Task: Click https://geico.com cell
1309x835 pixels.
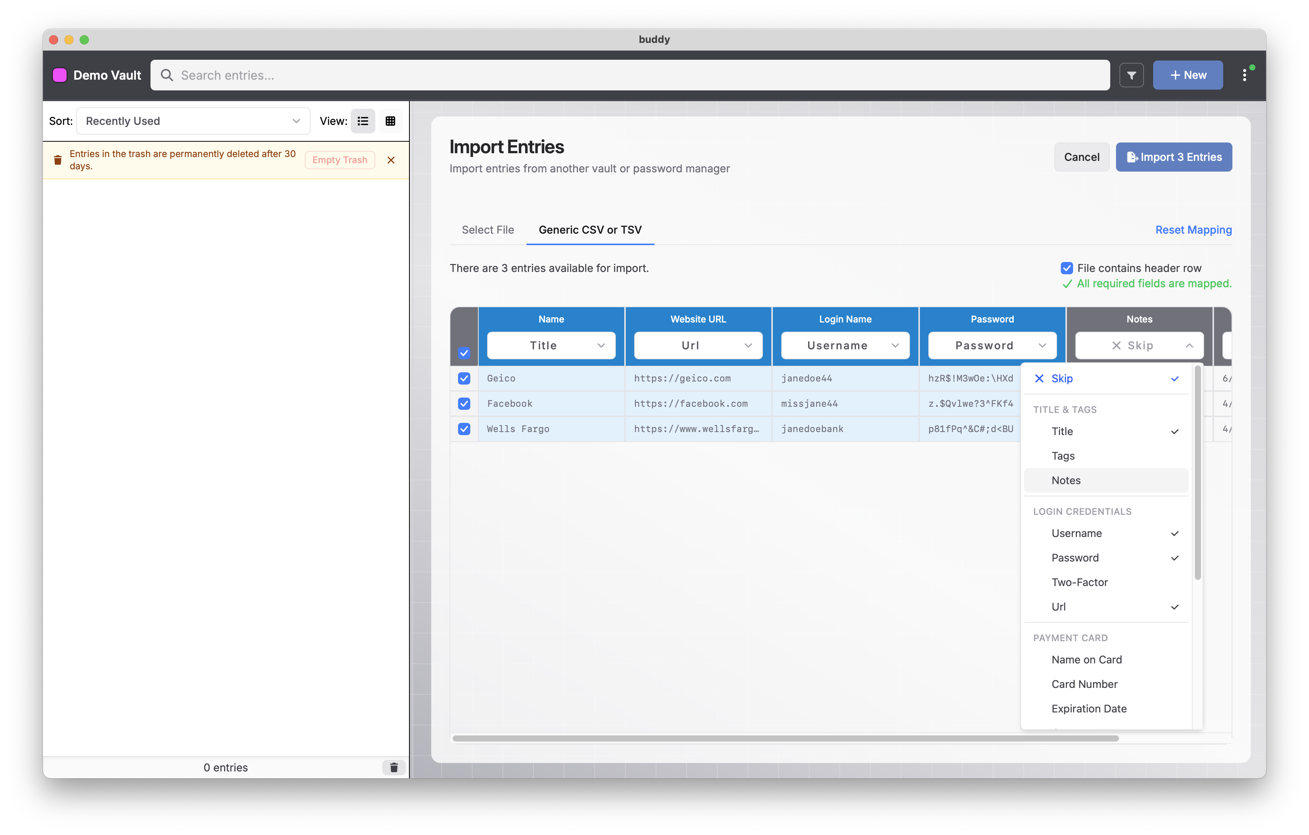Action: tap(698, 378)
